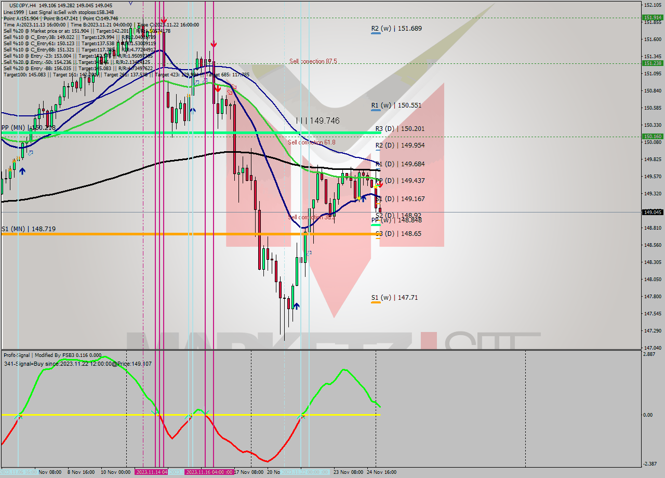Screen dimensions: 665x478
Task: Select the 2023.11.16 04:00 date label
Action: tap(208, 473)
